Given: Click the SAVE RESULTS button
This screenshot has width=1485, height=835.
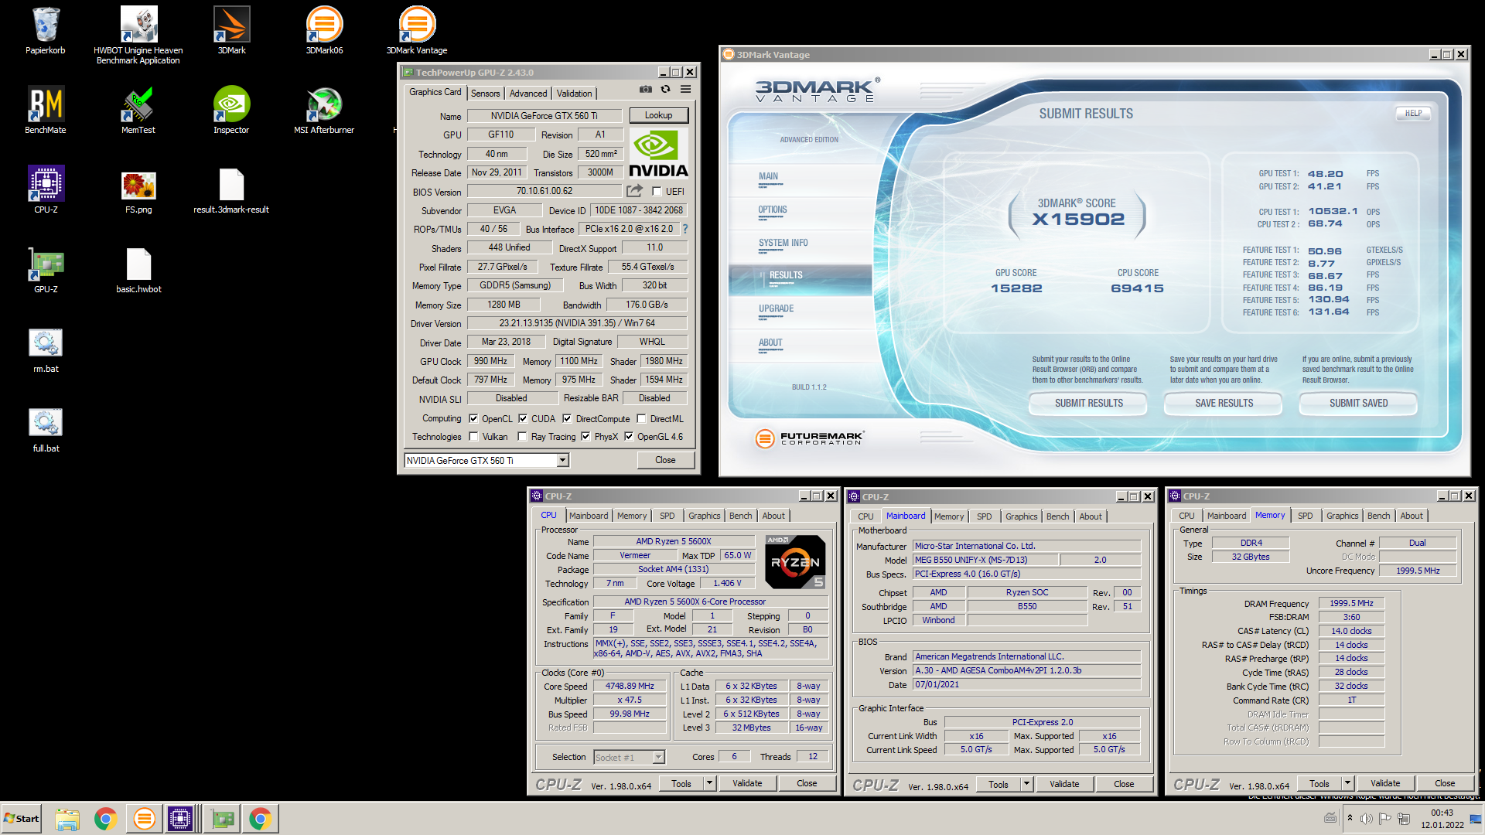Looking at the screenshot, I should tap(1224, 403).
